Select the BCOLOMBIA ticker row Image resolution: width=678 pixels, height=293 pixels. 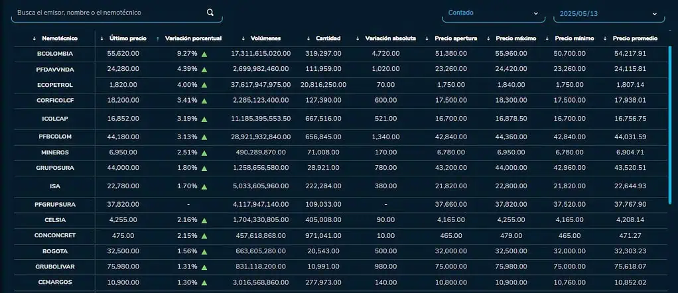[341, 54]
